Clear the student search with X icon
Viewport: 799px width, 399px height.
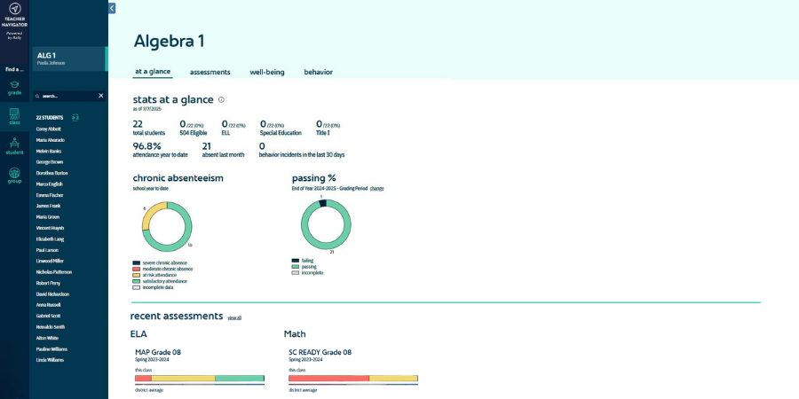(x=100, y=96)
